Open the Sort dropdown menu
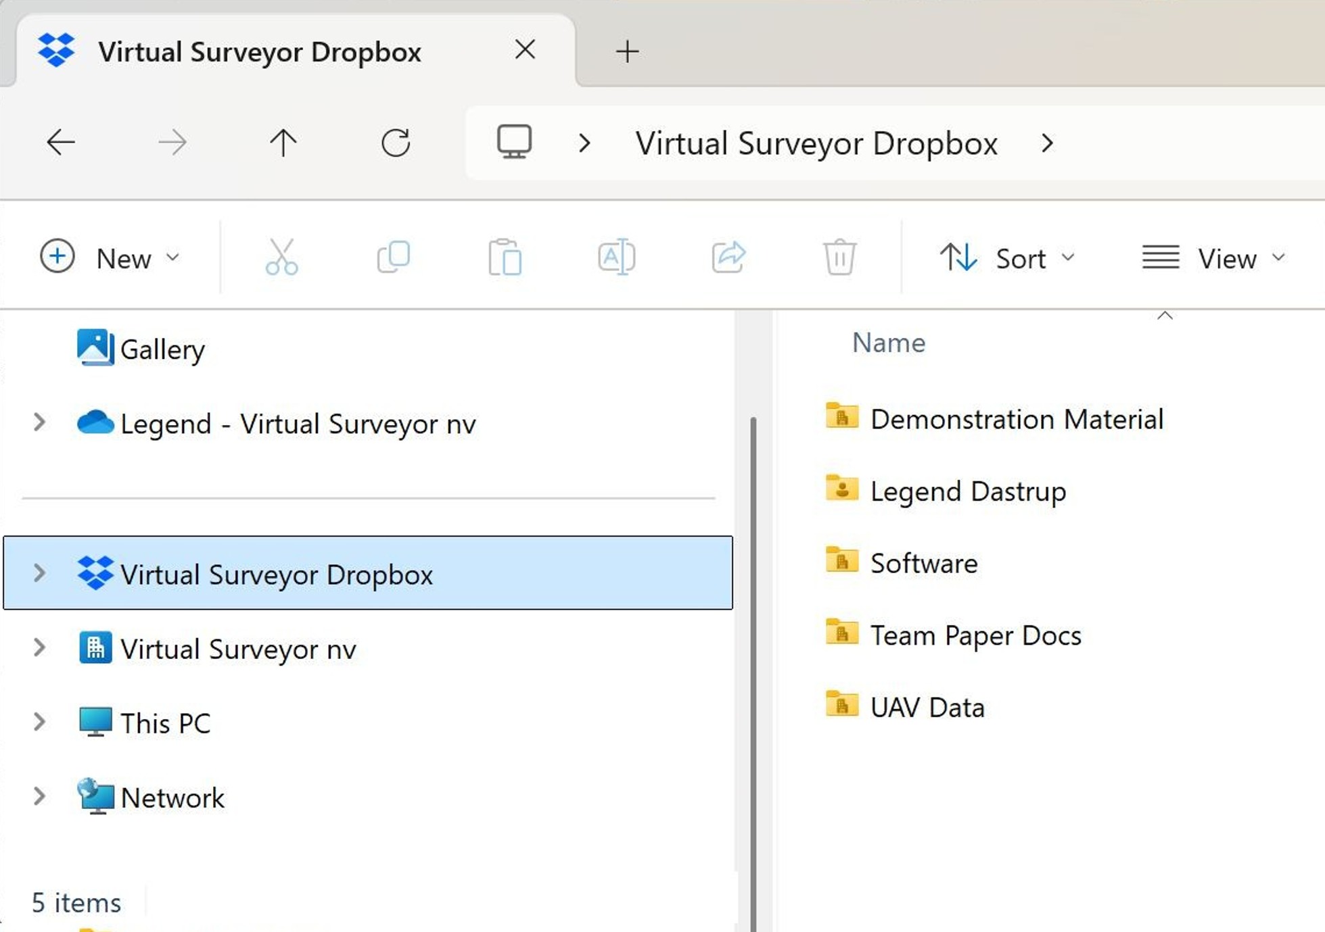 point(1007,258)
